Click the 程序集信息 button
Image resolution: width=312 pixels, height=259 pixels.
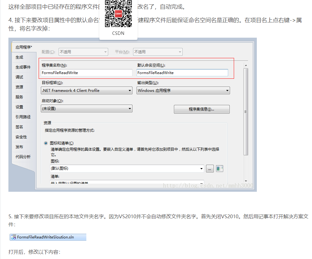click(202, 109)
